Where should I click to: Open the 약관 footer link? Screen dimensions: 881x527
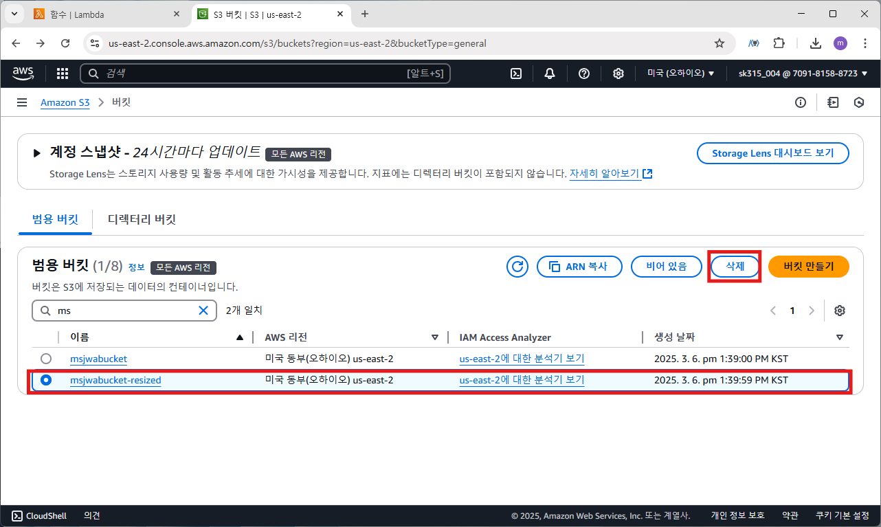point(790,516)
